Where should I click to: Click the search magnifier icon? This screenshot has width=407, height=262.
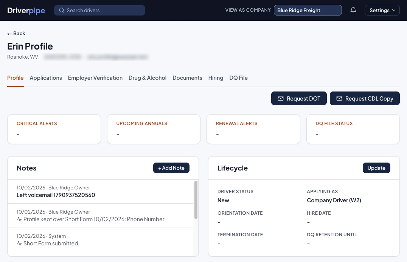[62, 10]
